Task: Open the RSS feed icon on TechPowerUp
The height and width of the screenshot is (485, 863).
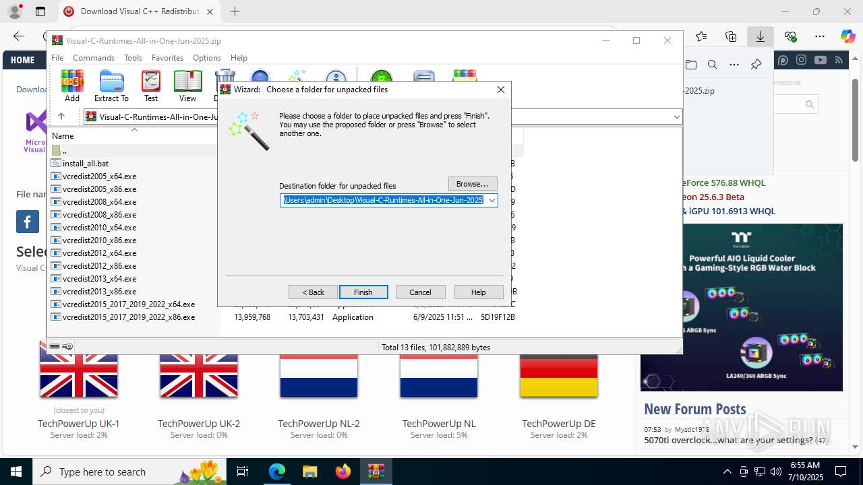Action: click(839, 60)
